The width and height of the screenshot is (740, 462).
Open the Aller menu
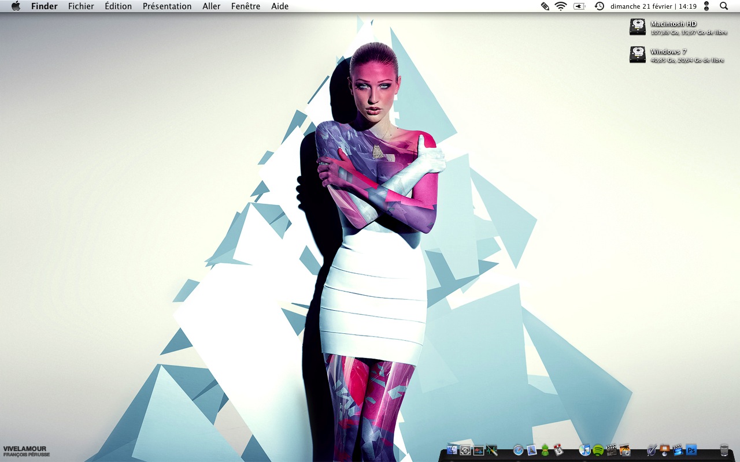(211, 6)
